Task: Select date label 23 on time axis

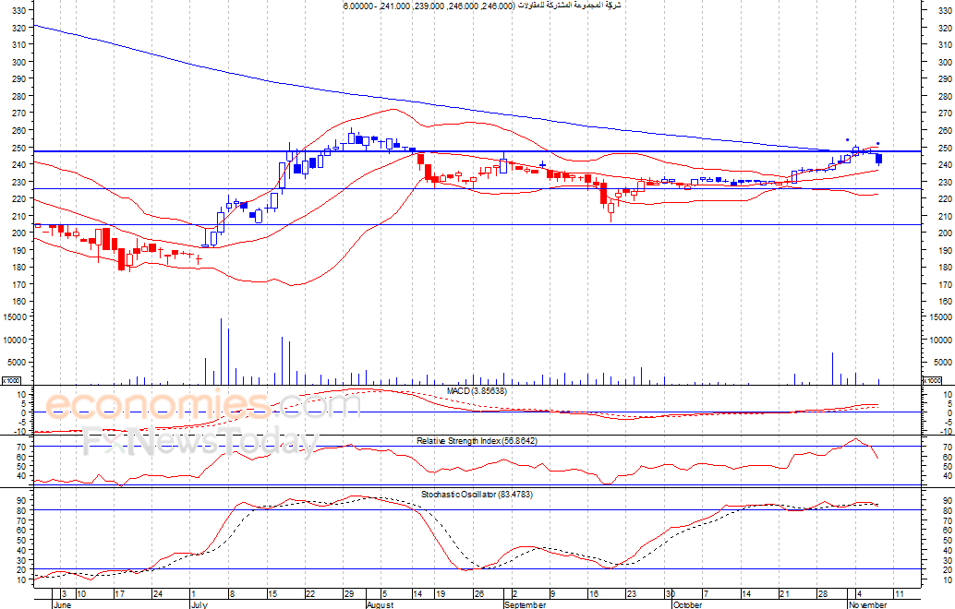Action: pyautogui.click(x=631, y=594)
